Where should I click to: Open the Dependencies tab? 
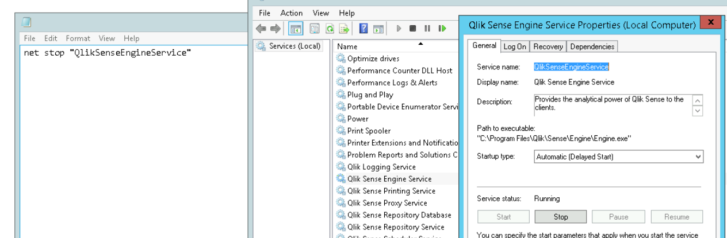click(592, 46)
